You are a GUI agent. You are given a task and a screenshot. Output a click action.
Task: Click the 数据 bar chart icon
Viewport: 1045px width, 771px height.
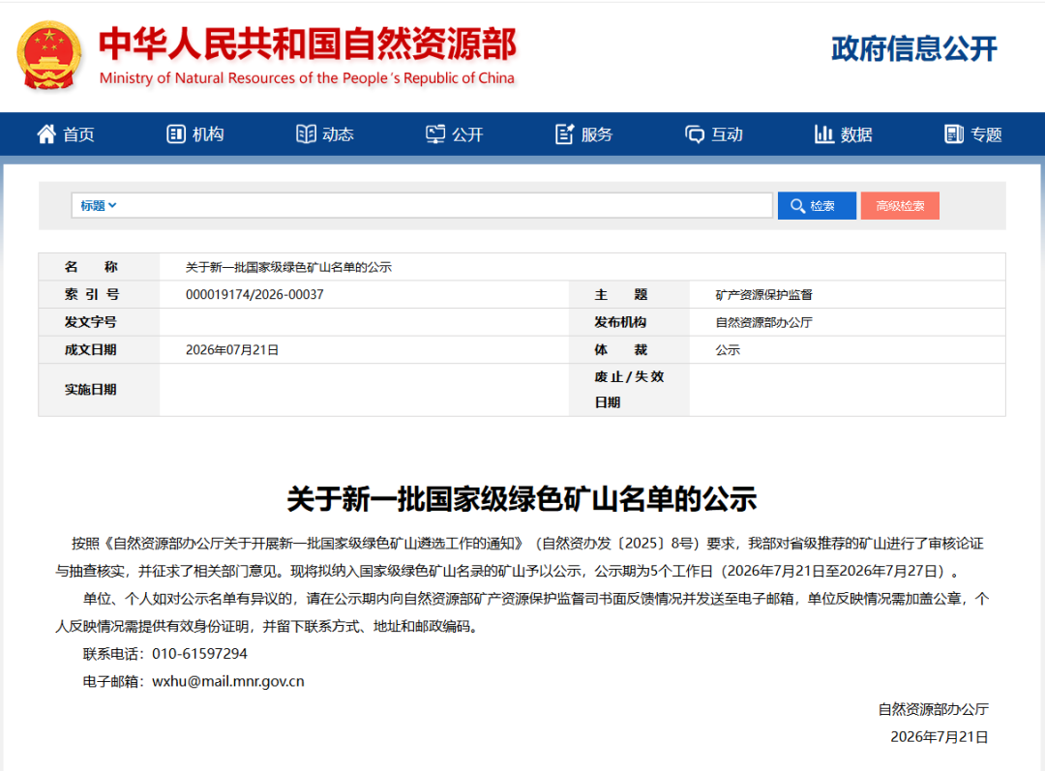tap(823, 133)
